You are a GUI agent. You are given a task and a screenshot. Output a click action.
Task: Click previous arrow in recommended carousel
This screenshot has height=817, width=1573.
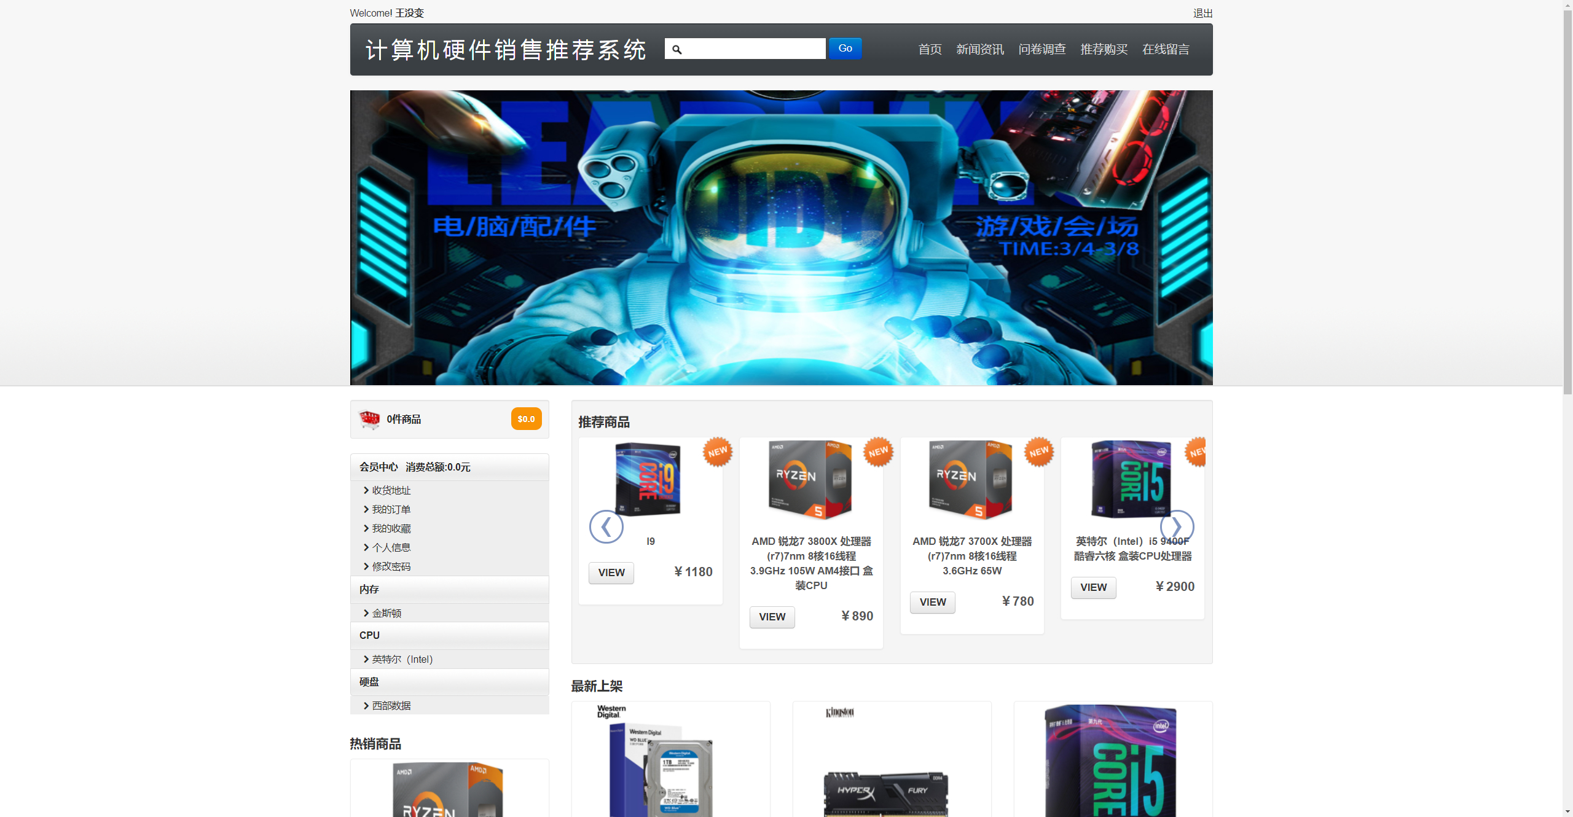click(606, 526)
